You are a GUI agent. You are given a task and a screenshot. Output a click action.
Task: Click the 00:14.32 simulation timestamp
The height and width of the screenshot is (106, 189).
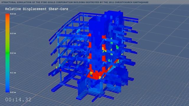pyautogui.click(x=18, y=100)
